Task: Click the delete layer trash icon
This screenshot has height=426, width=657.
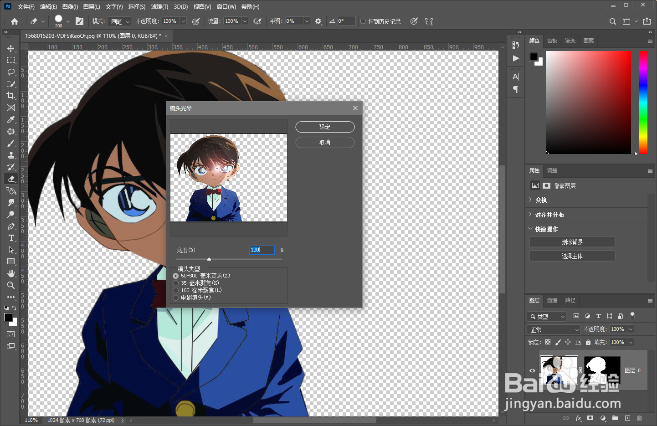Action: point(639,418)
